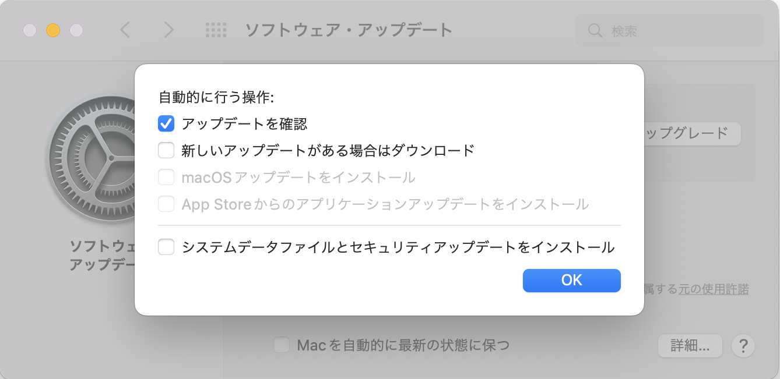Click the 自動的に行う操作 heading label
This screenshot has width=780, height=379.
[216, 97]
